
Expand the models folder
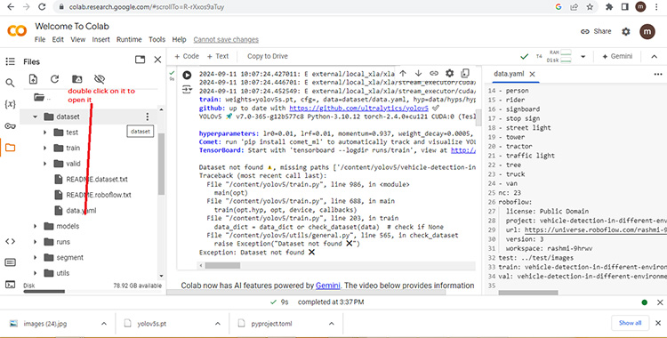(x=36, y=226)
